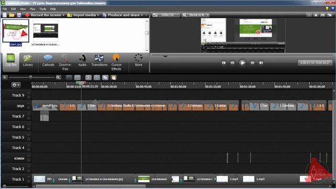This screenshot has width=336, height=189.
Task: Click the New project icon
Action: (5, 15)
